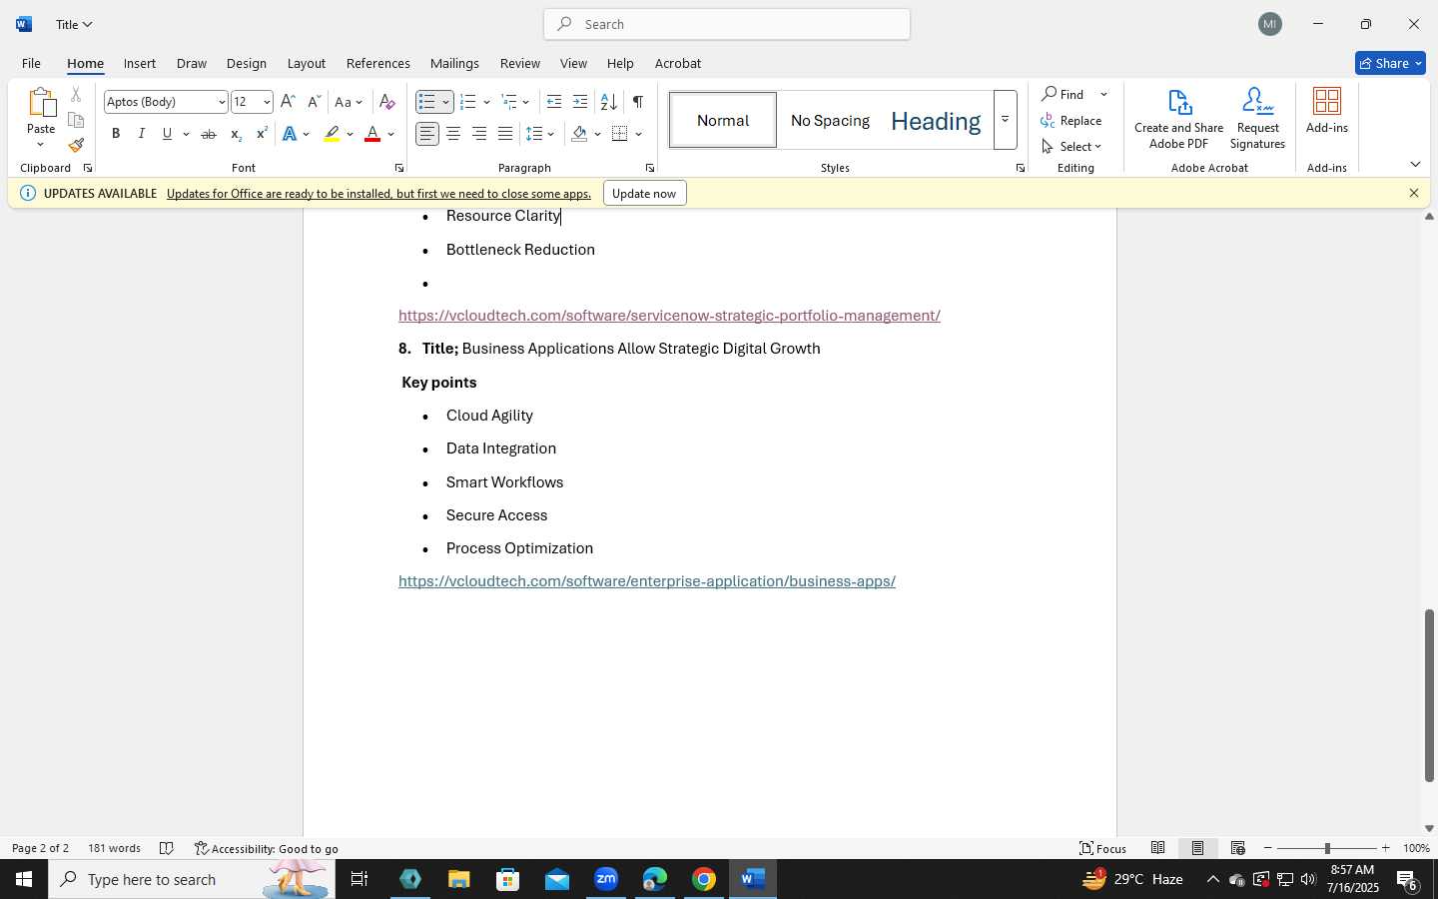The image size is (1438, 899).
Task: Open the font size dropdown
Action: [267, 102]
